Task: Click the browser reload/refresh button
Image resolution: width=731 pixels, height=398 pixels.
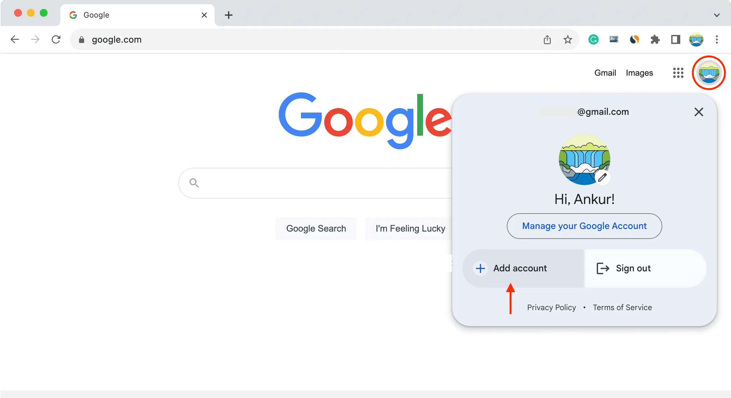Action: pyautogui.click(x=56, y=40)
